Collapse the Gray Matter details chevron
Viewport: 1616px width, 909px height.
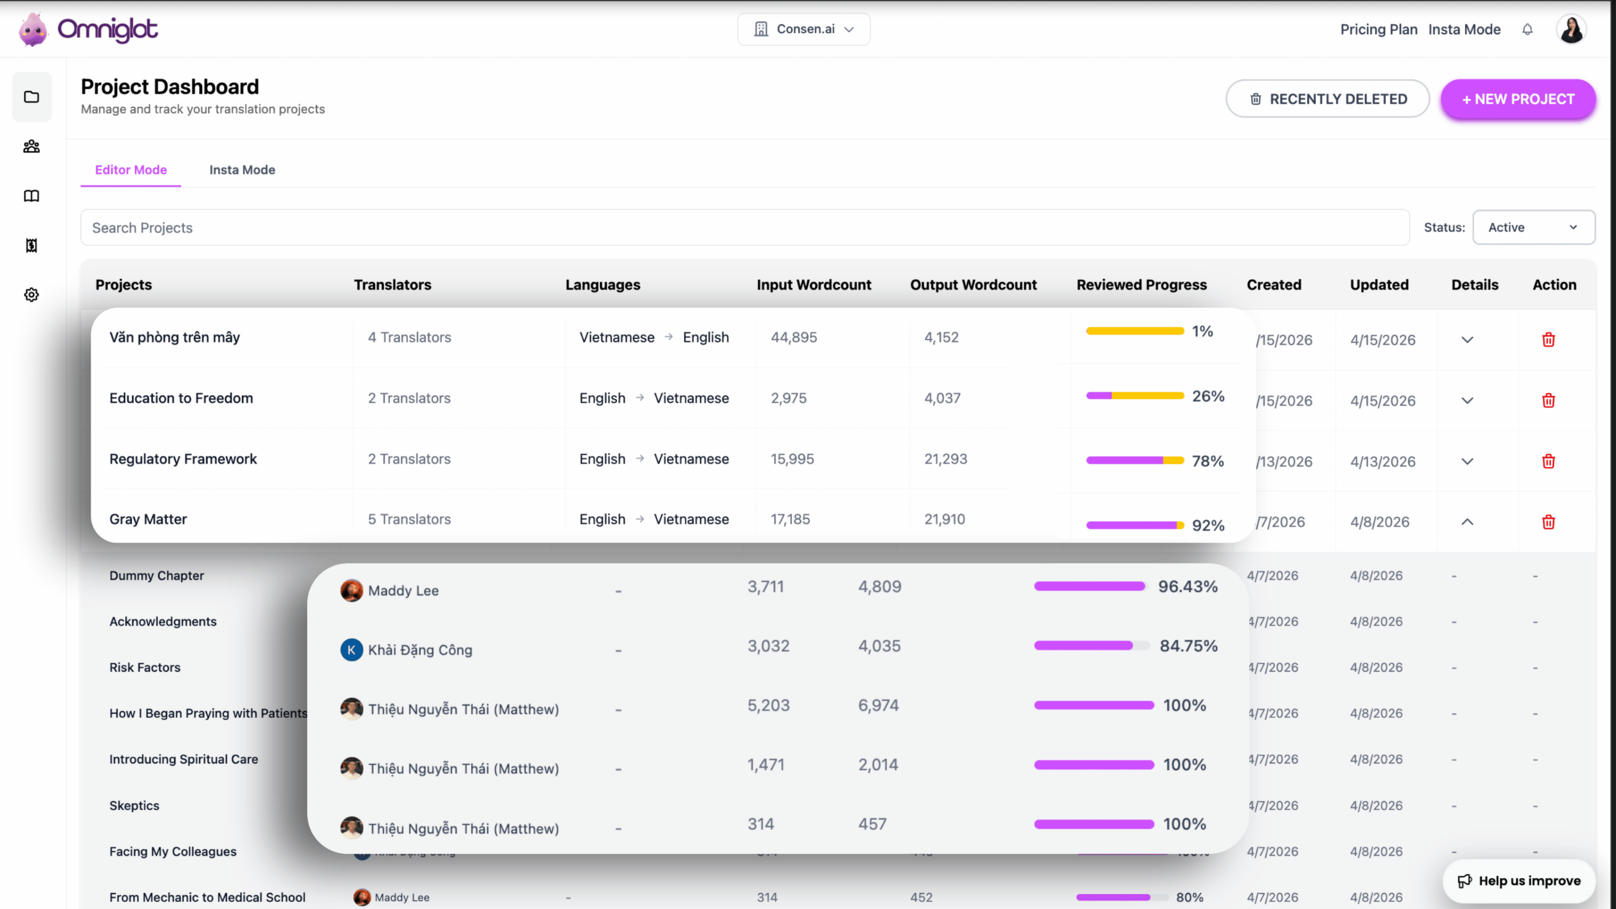click(x=1467, y=522)
